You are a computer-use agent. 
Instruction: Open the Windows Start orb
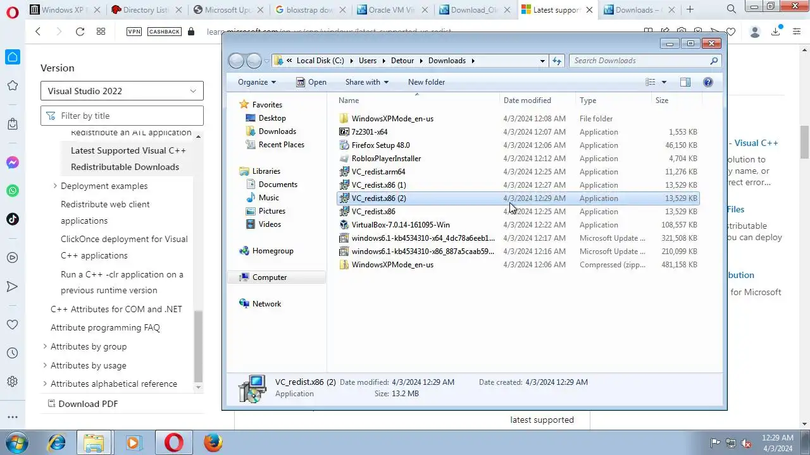click(16, 442)
